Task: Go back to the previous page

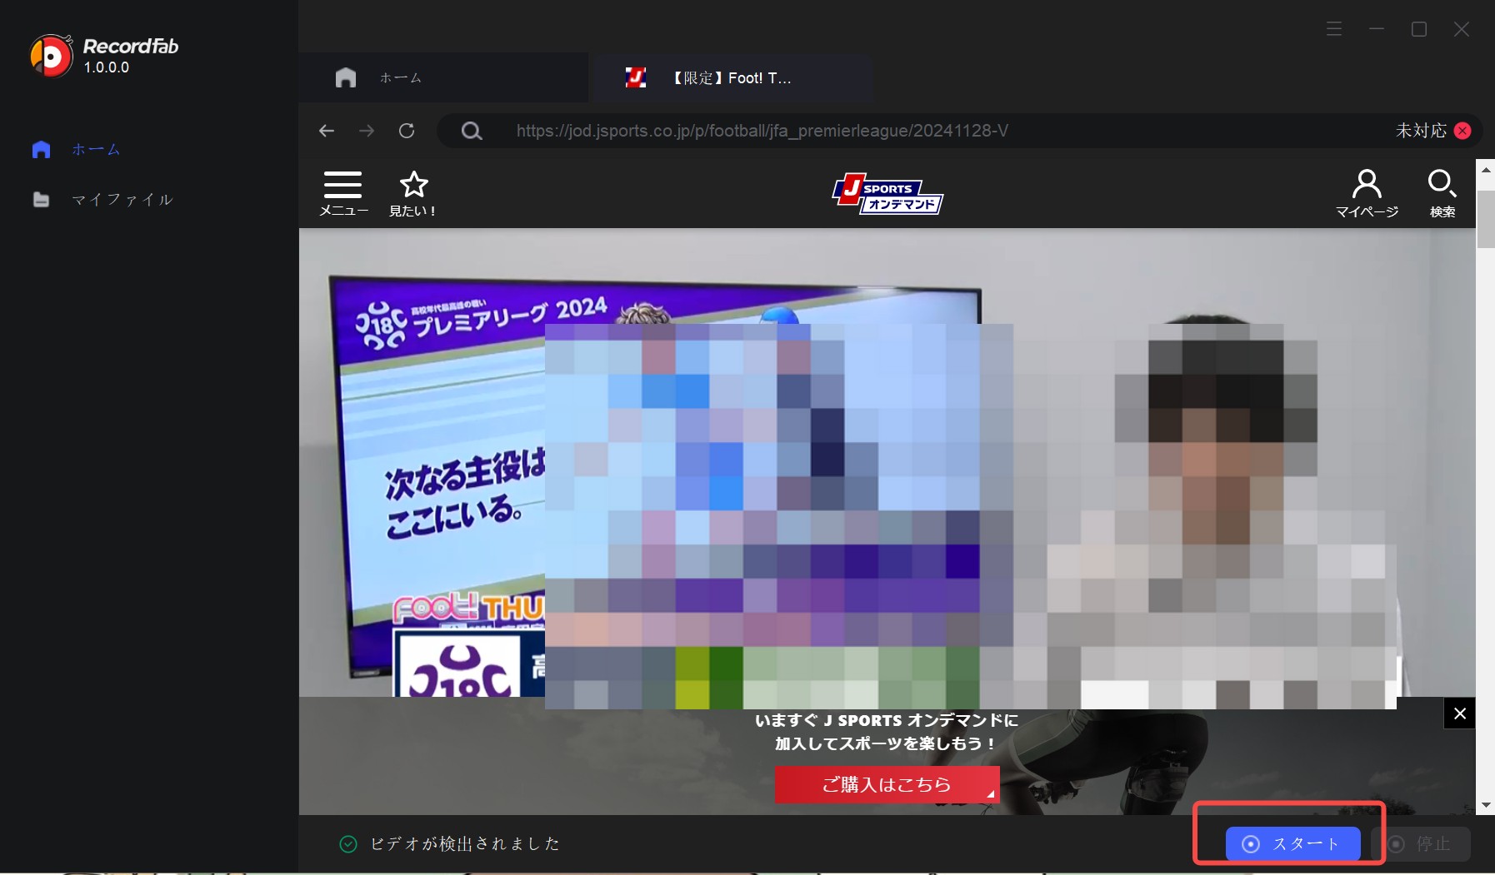Action: click(x=327, y=131)
